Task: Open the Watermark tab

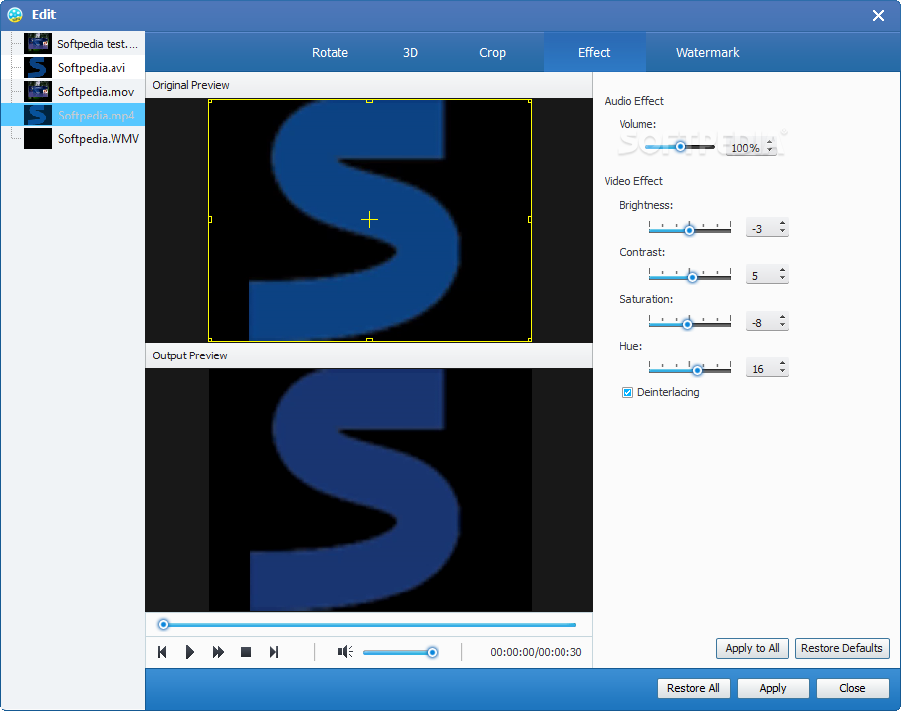Action: [707, 53]
